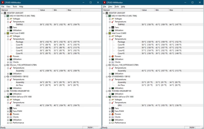204x129 pixels.
Task: Click the MSI H110M PRO-D motherboard icon in left window
Action: (x=8, y=16)
